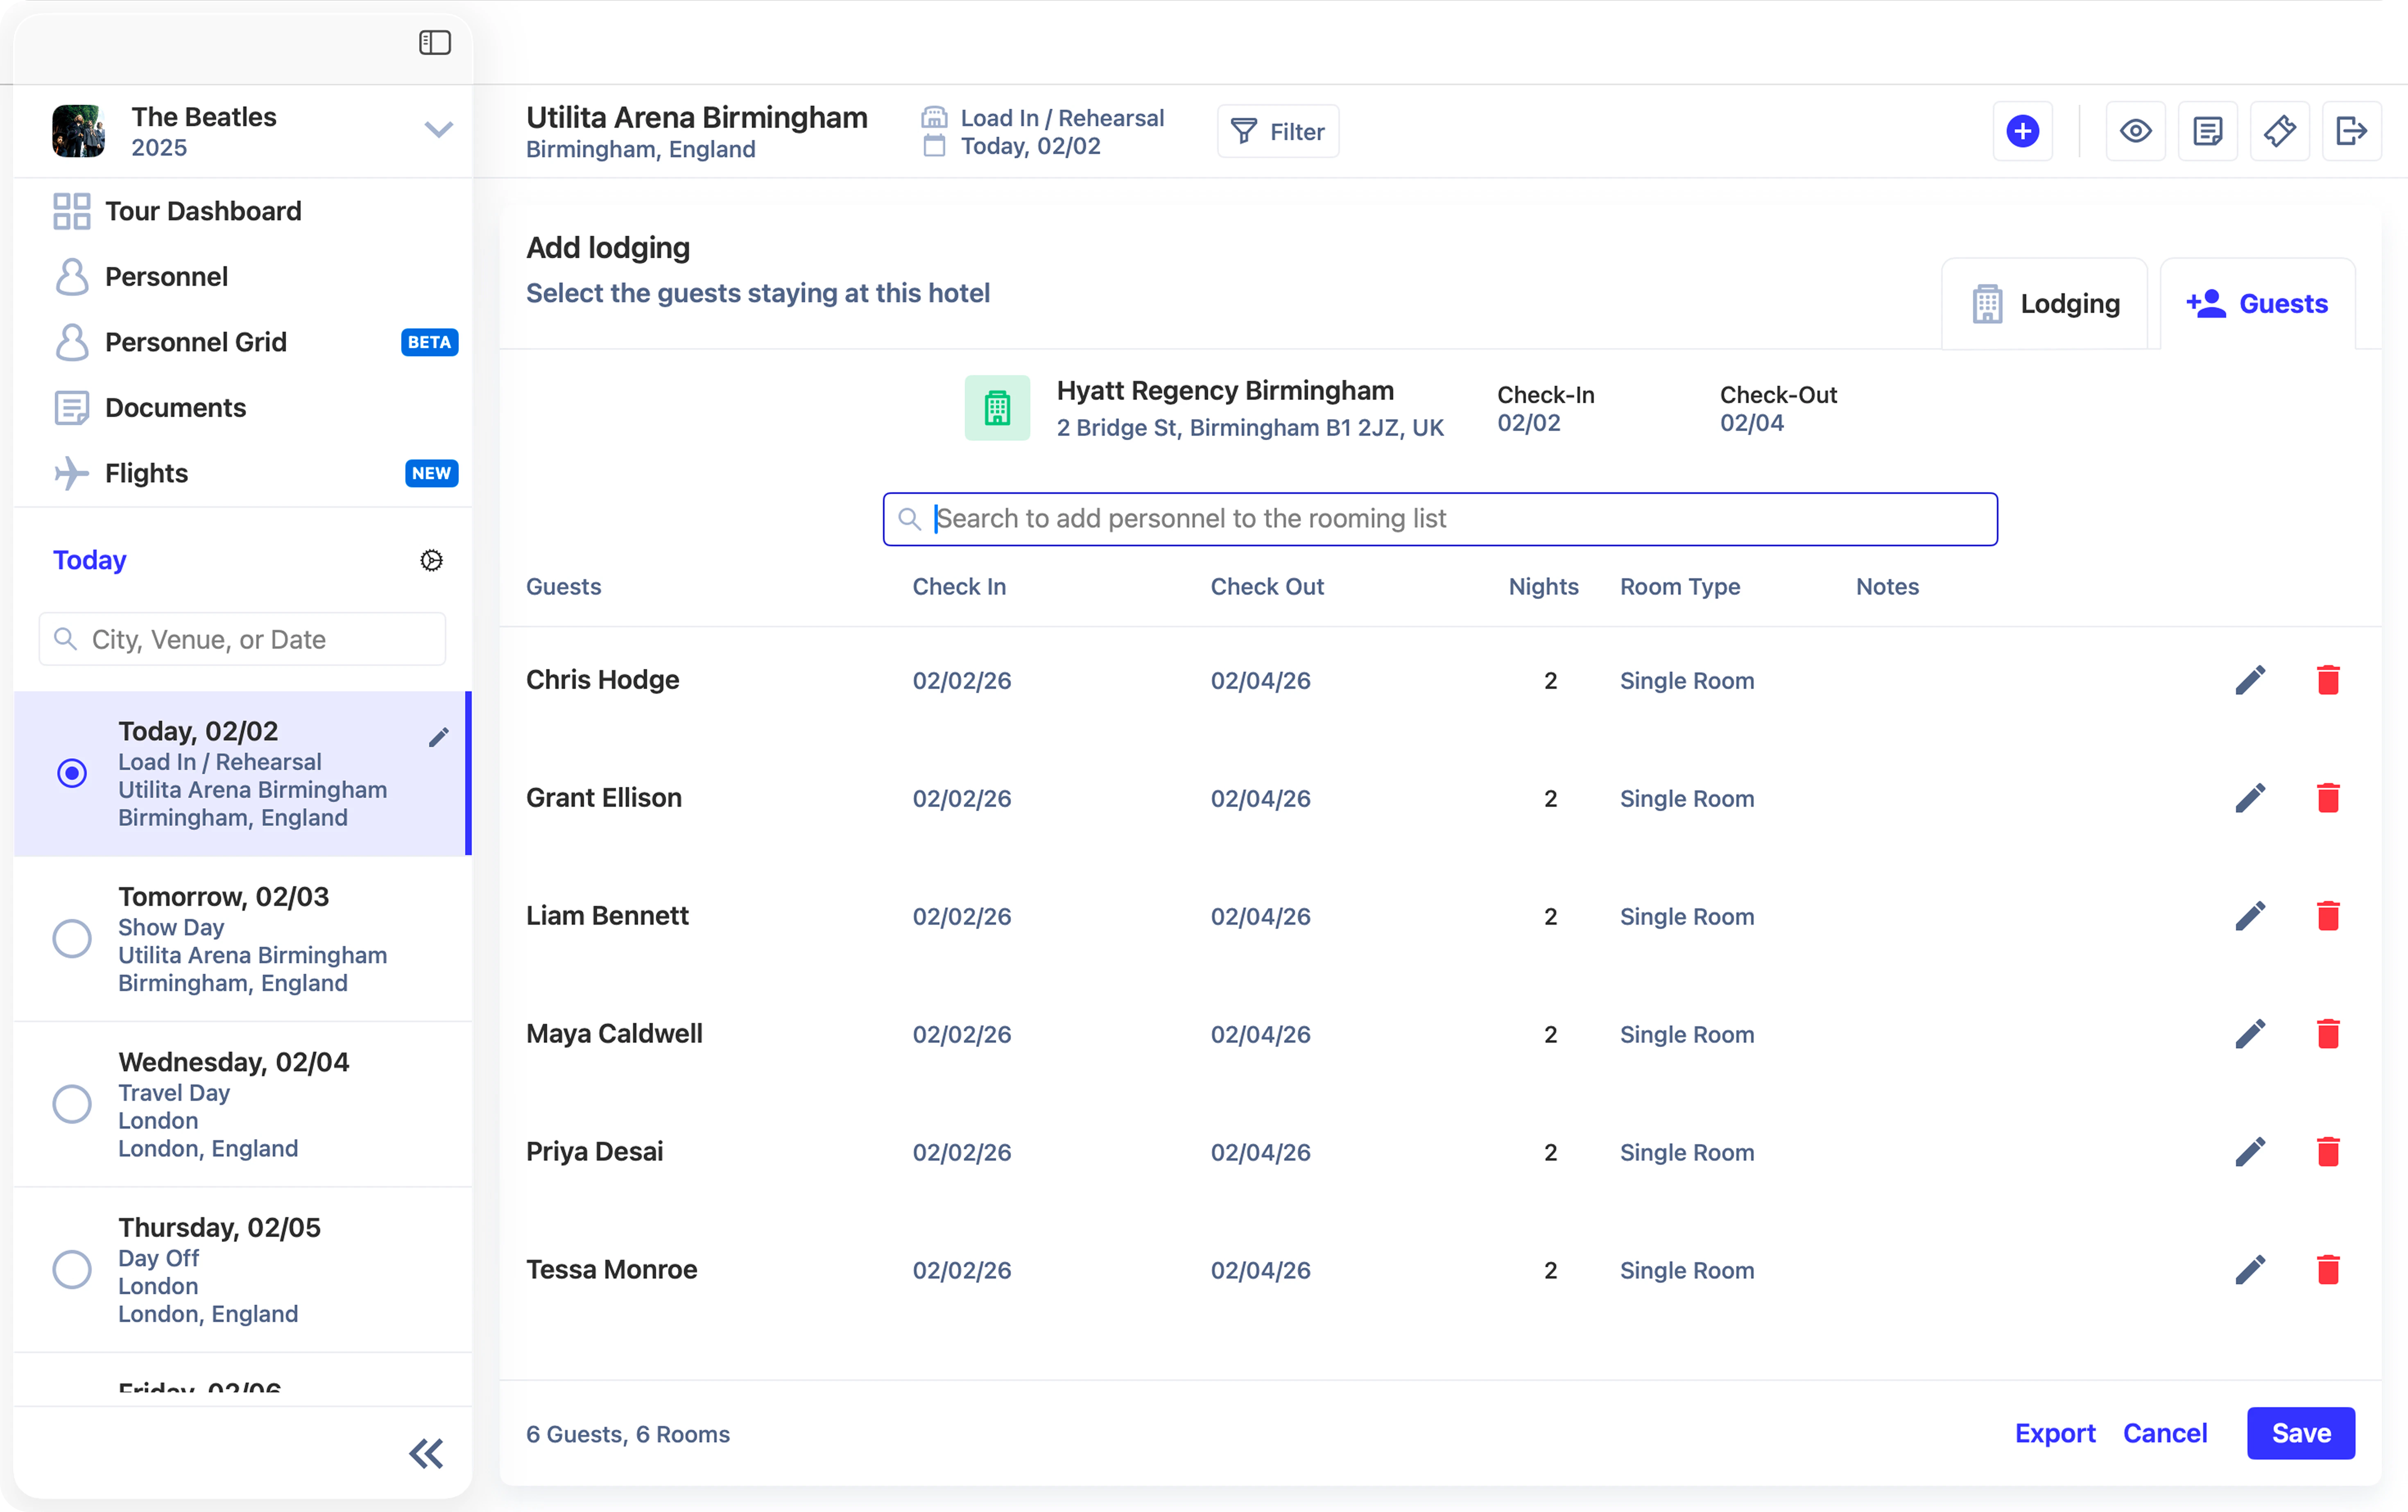Switch to the Lodging tab

(2045, 304)
